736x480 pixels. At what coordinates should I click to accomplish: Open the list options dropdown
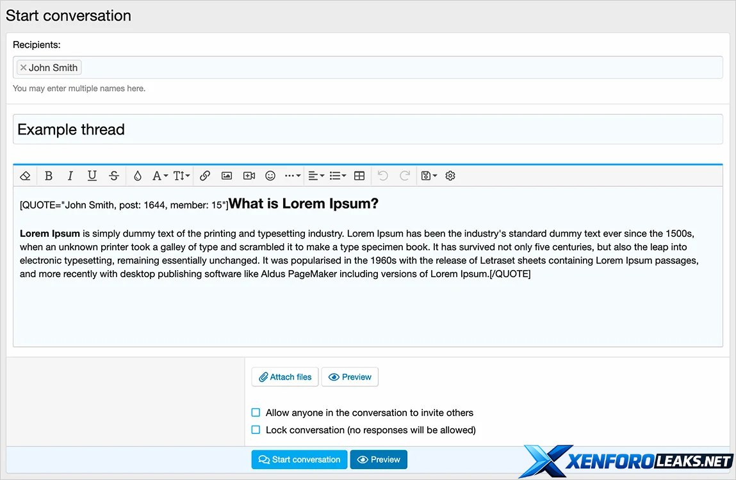tap(337, 176)
